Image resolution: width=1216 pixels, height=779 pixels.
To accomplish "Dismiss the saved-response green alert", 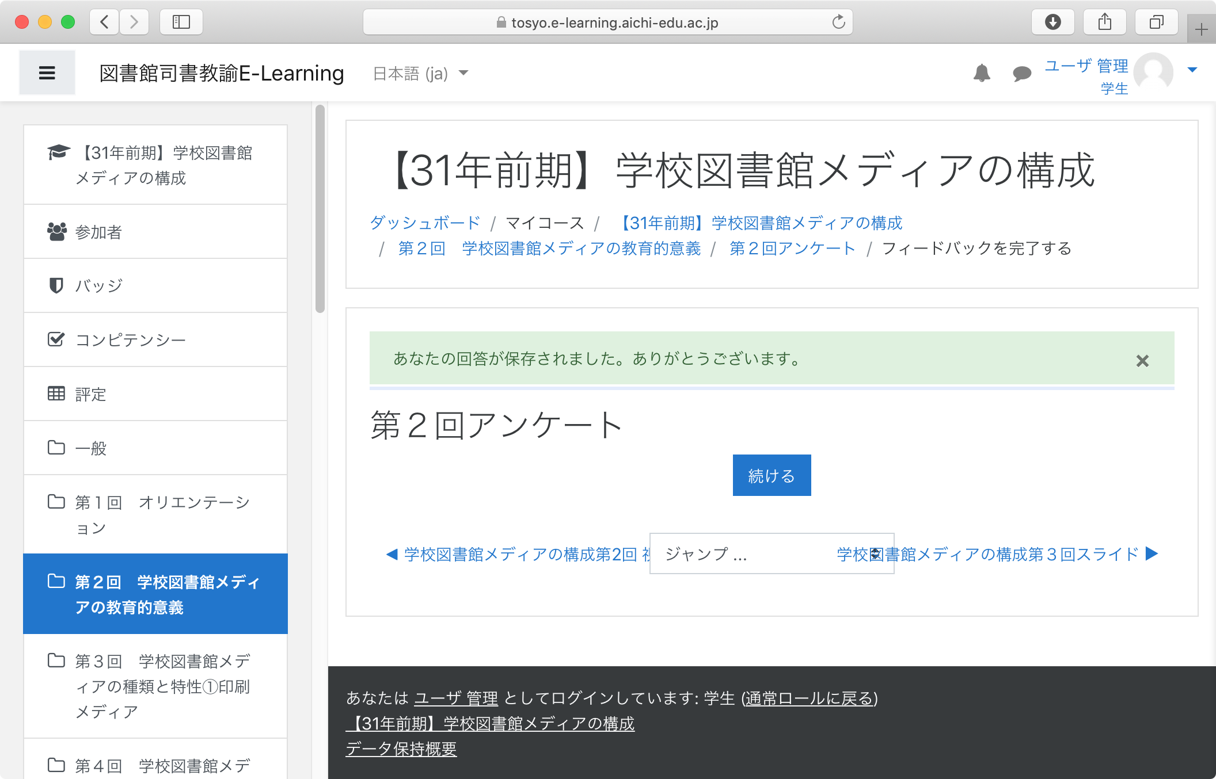I will 1142,361.
